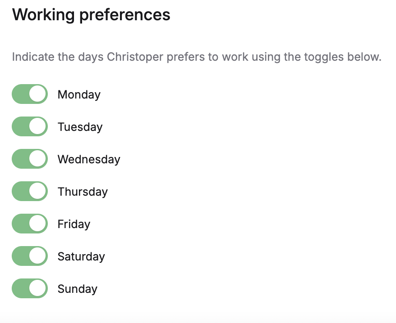Click the knob on the Friday switch
The height and width of the screenshot is (323, 396).
[x=37, y=224]
